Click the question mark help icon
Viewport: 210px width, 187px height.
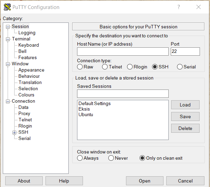coord(179,7)
